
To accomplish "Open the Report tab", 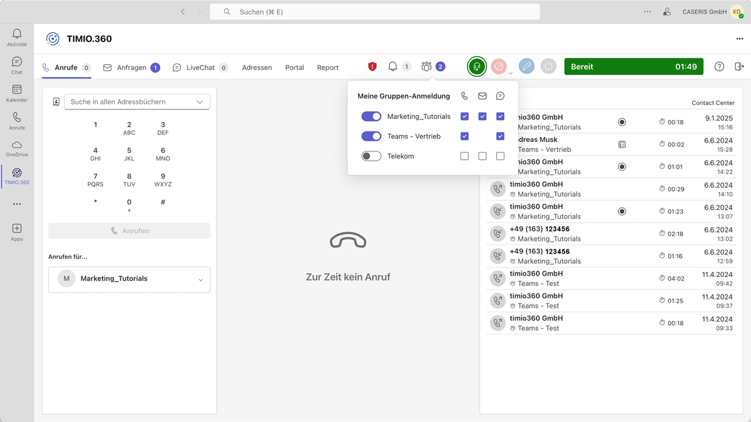I will coord(327,68).
